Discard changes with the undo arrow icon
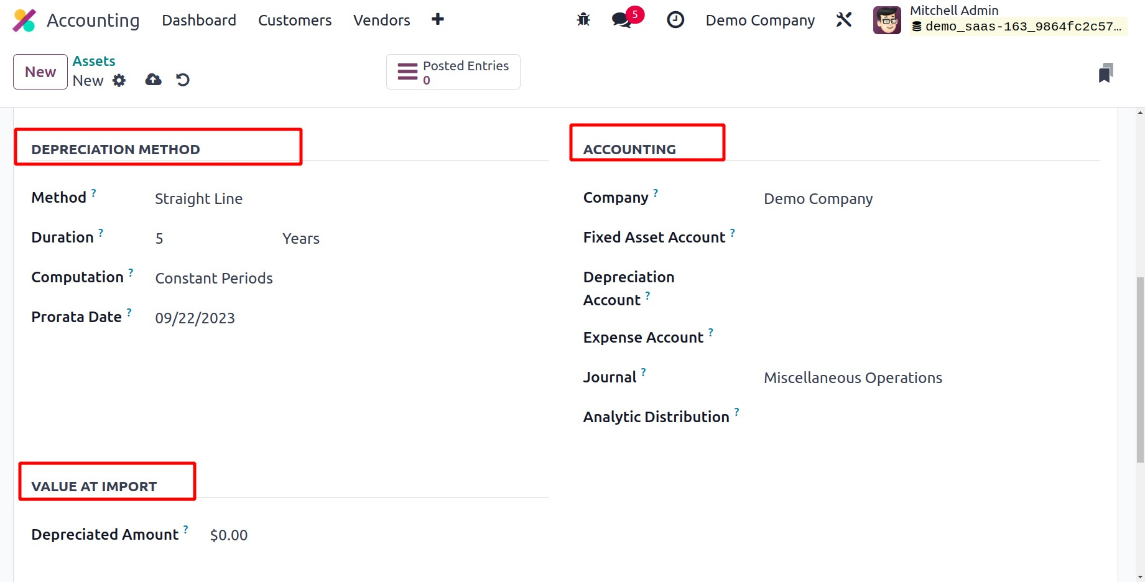1145x582 pixels. (183, 80)
